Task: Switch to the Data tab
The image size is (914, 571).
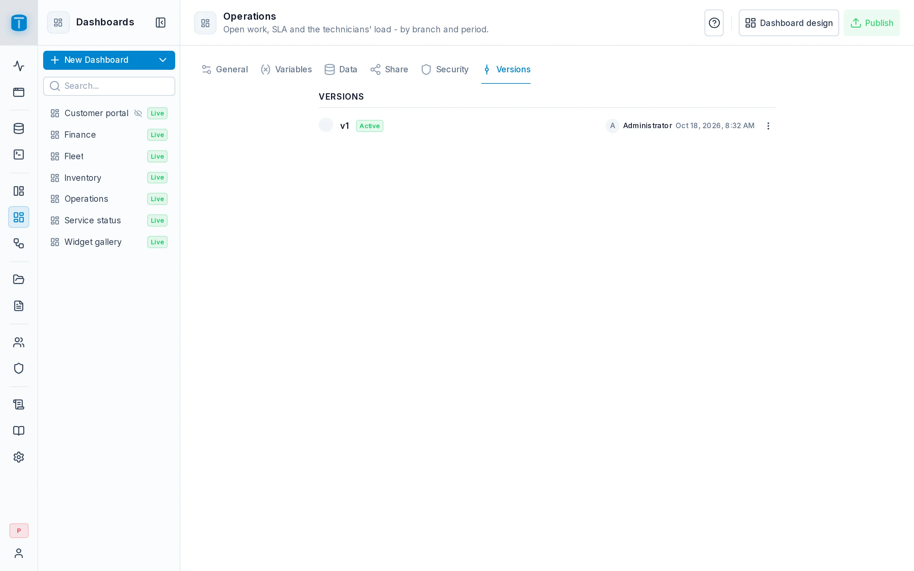Action: 341,69
